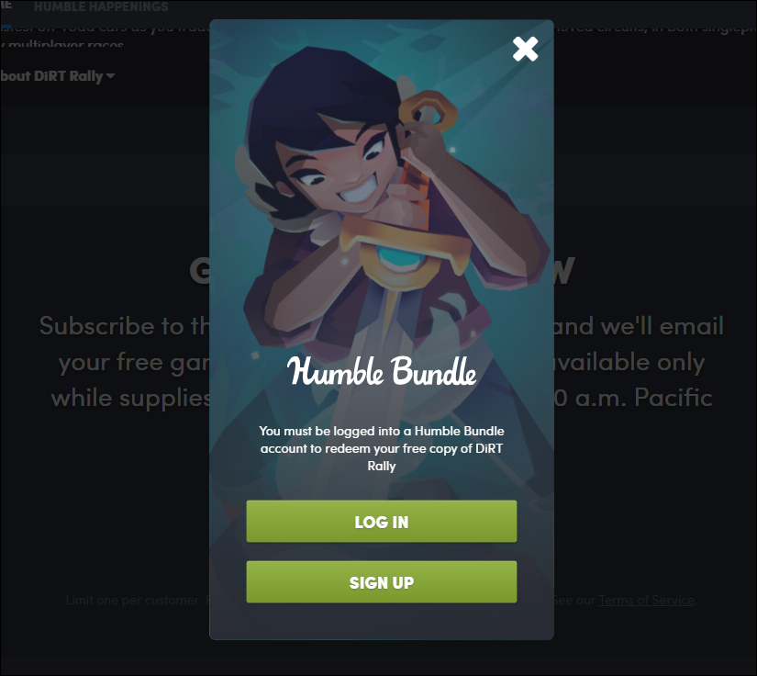Close the Humble Bundle login popup
This screenshot has height=676, width=757.
coord(525,49)
